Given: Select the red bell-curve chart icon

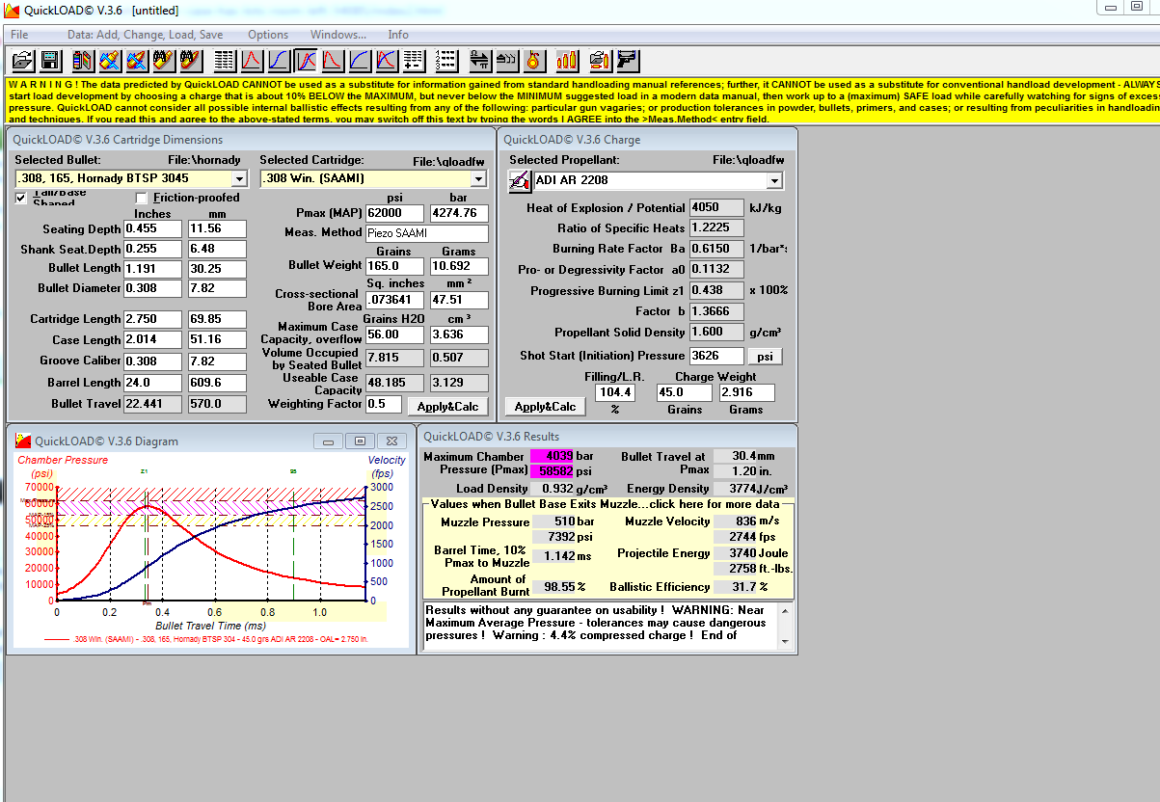Looking at the screenshot, I should click(252, 61).
